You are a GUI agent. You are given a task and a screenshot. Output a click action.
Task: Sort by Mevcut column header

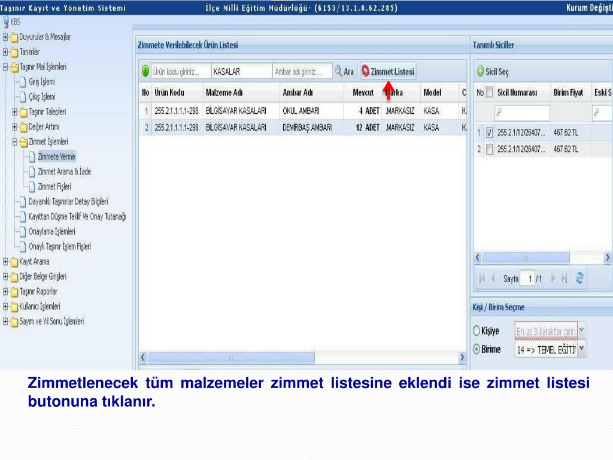point(363,93)
